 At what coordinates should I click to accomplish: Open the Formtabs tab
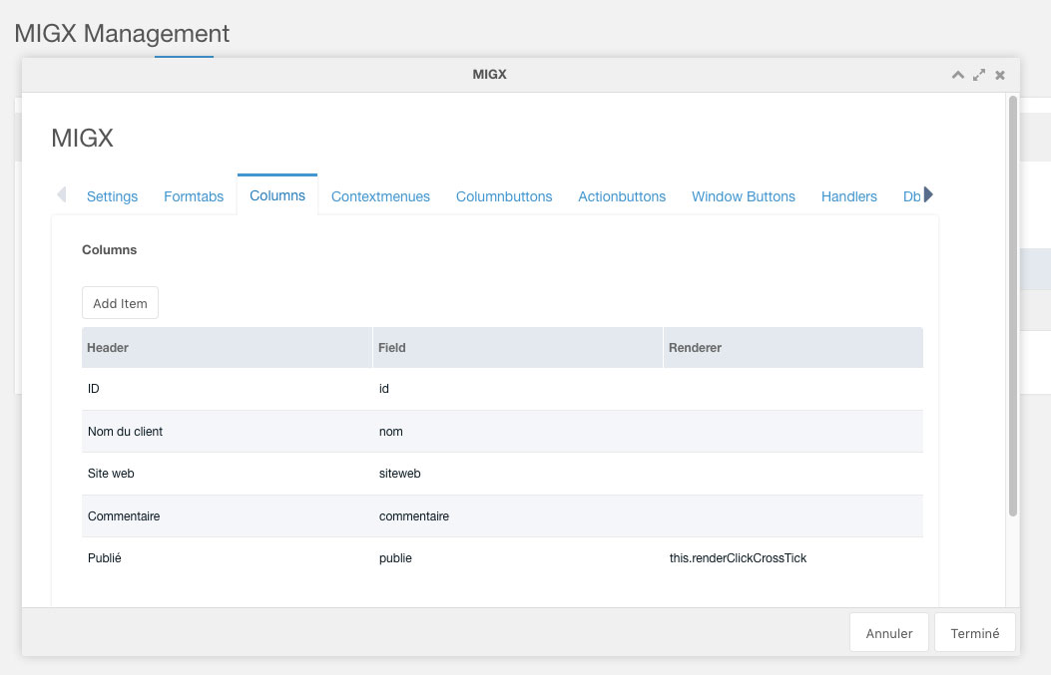pos(194,196)
